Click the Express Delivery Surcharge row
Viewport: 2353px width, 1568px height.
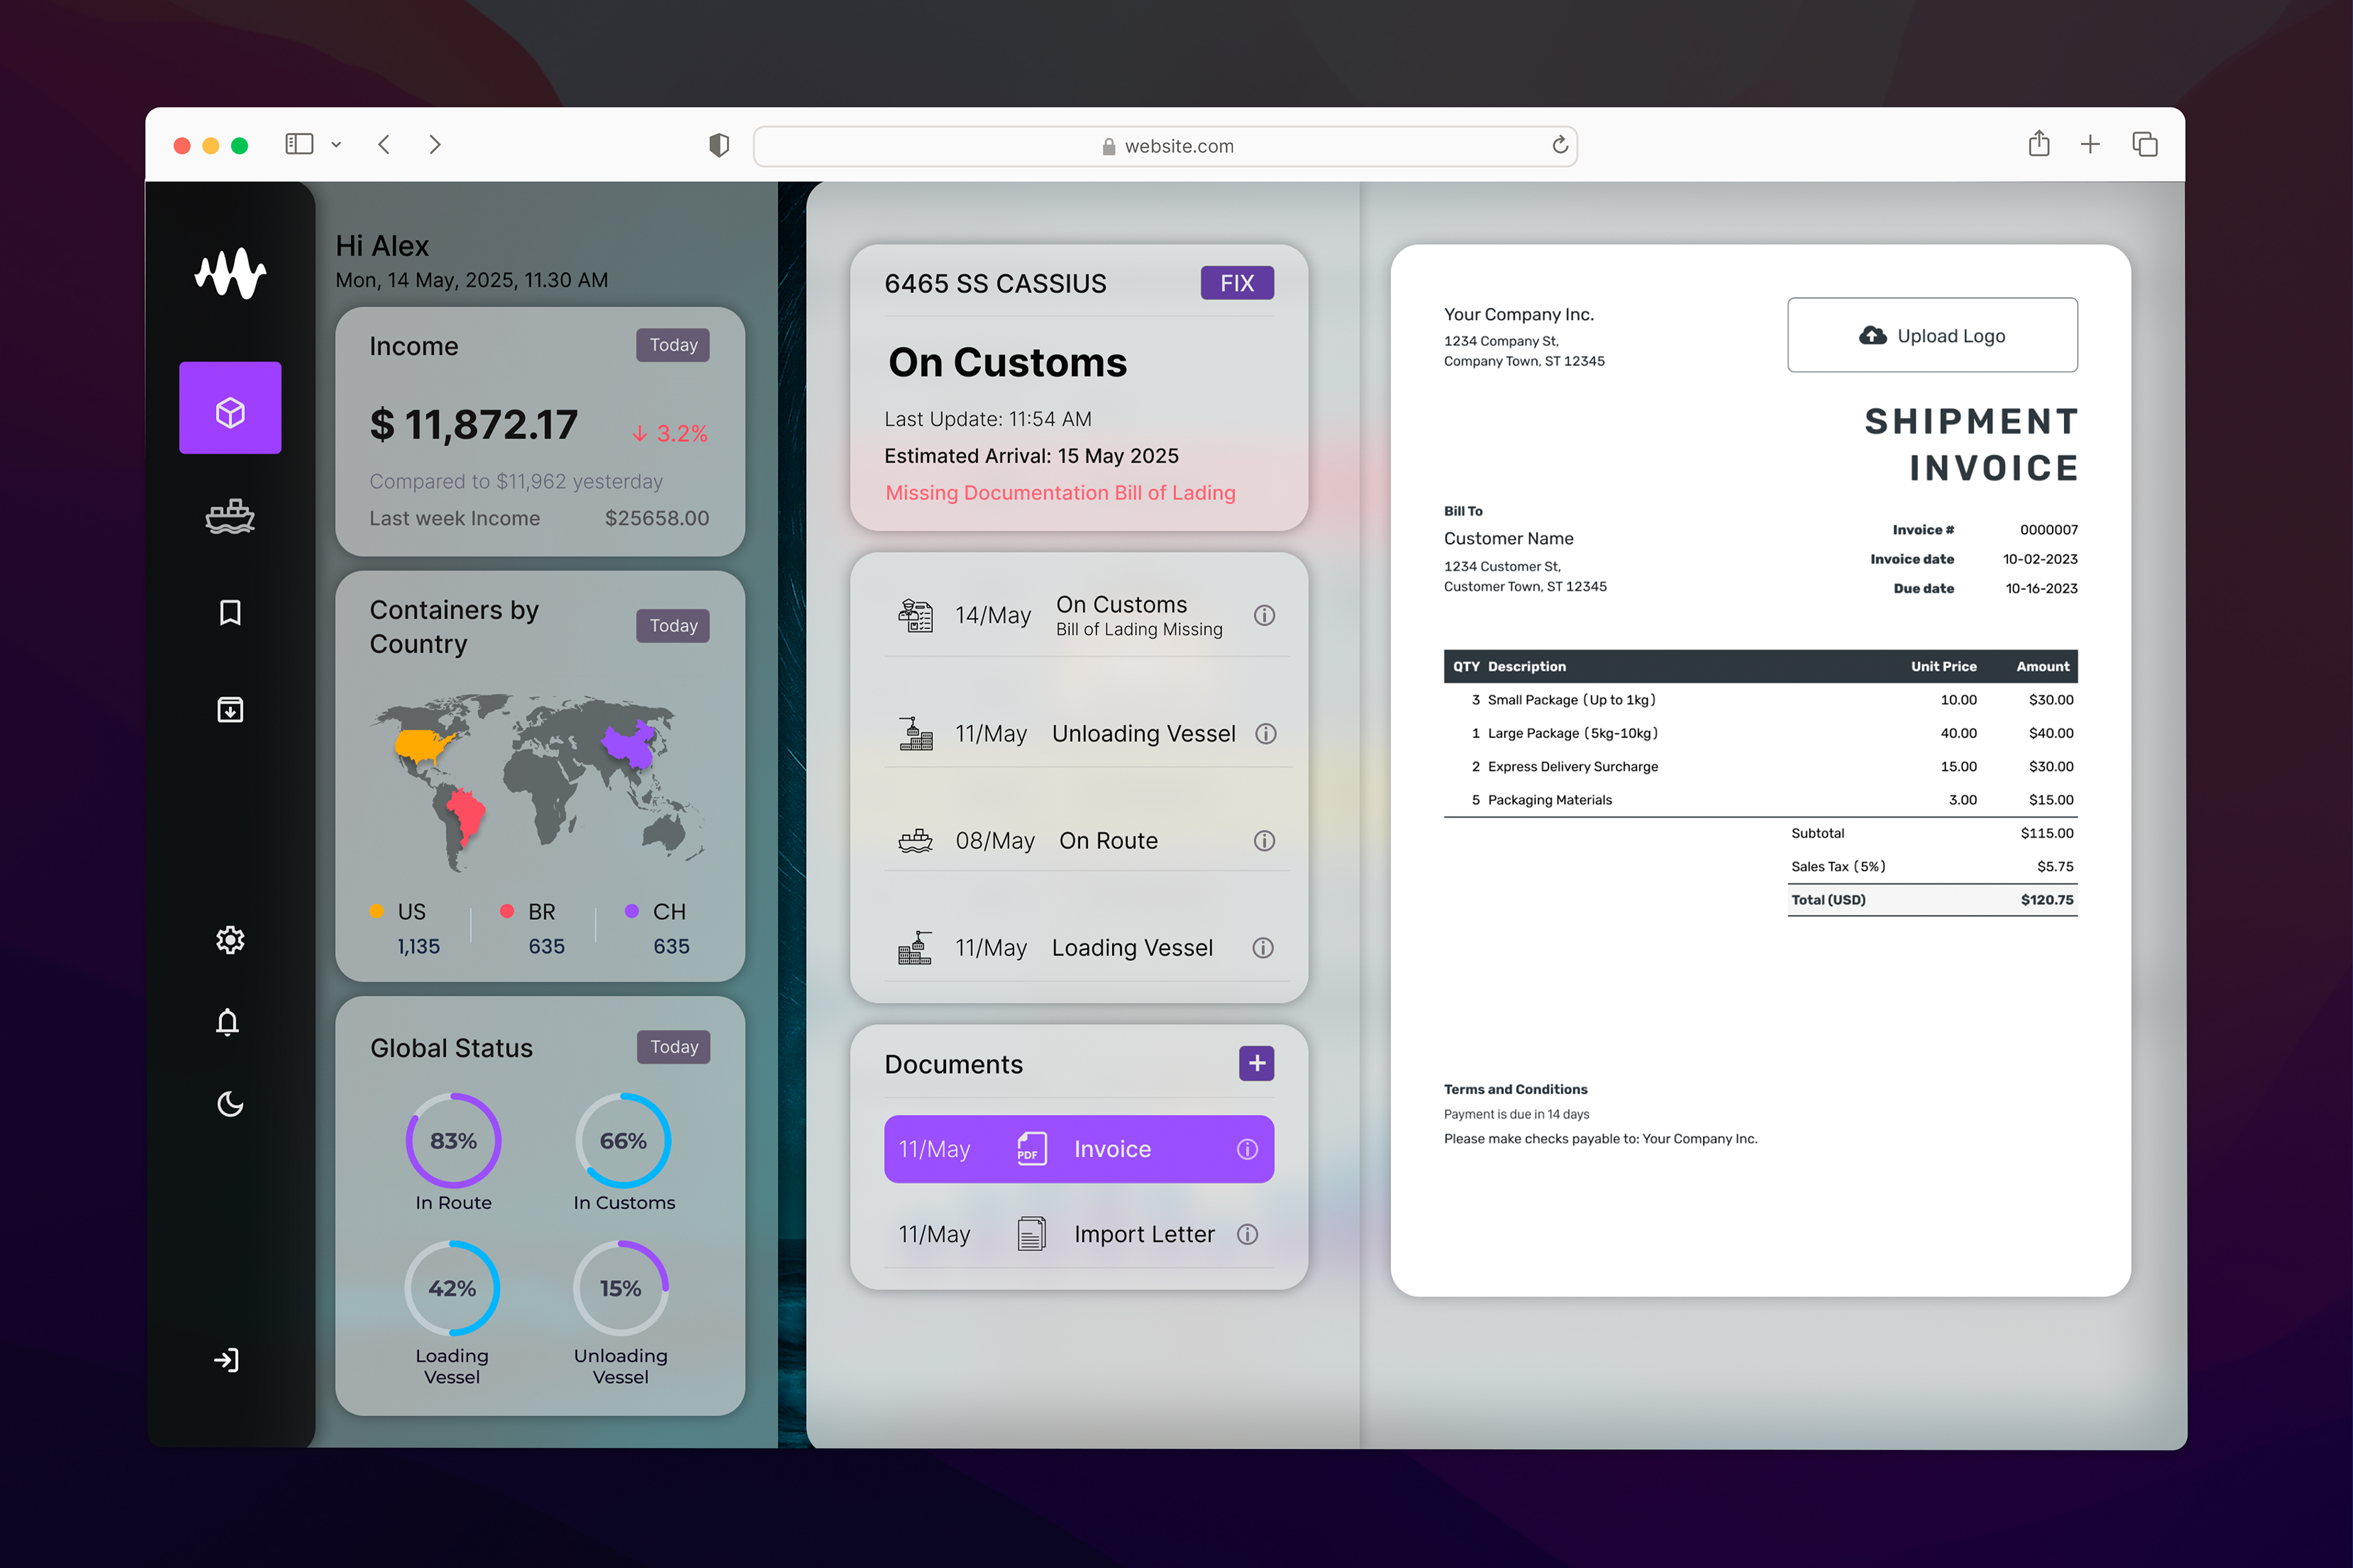(1760, 767)
